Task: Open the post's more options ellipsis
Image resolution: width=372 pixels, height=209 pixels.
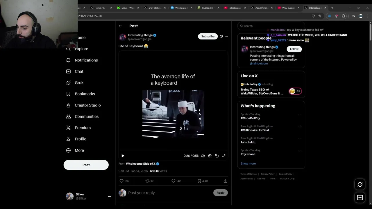Action: click(226, 36)
